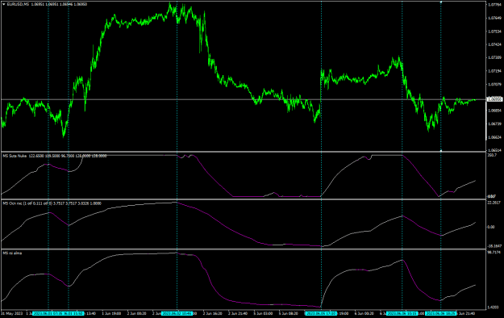Click the 1.06624 price label on the axis
The image size is (504, 318).
495,137
